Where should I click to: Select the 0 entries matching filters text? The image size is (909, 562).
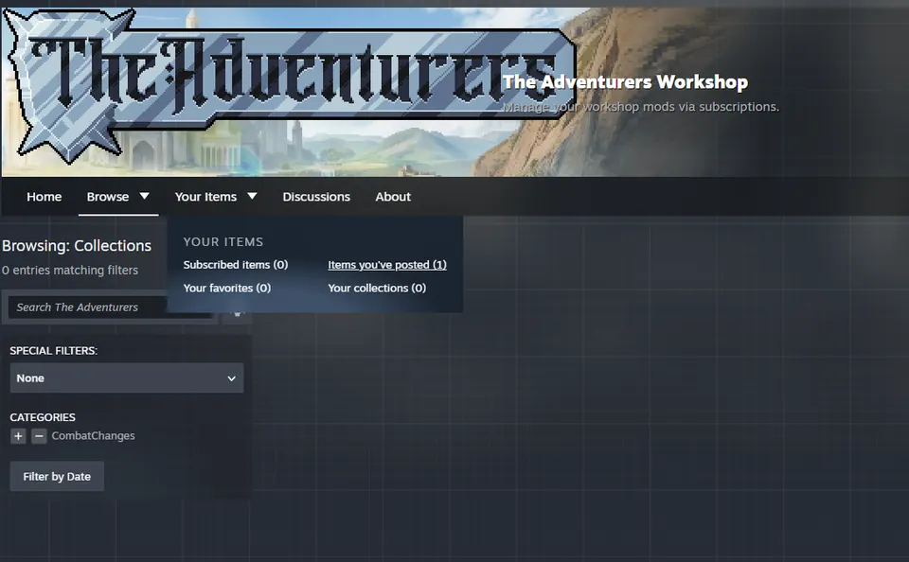tap(69, 270)
